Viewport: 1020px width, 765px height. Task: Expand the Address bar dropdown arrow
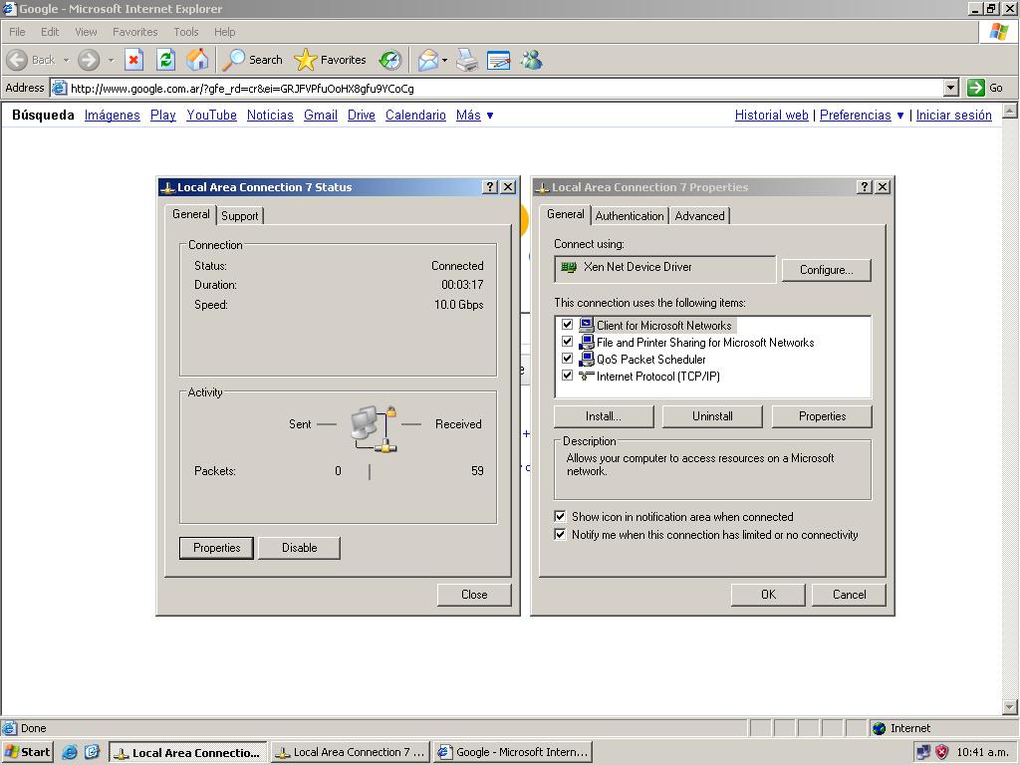pyautogui.click(x=950, y=88)
